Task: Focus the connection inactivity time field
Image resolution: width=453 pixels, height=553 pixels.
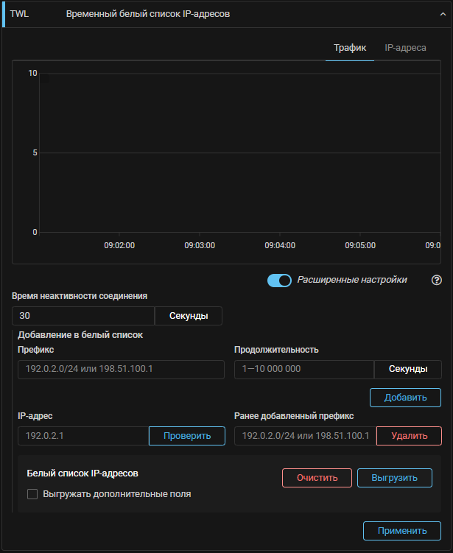Action: point(83,316)
